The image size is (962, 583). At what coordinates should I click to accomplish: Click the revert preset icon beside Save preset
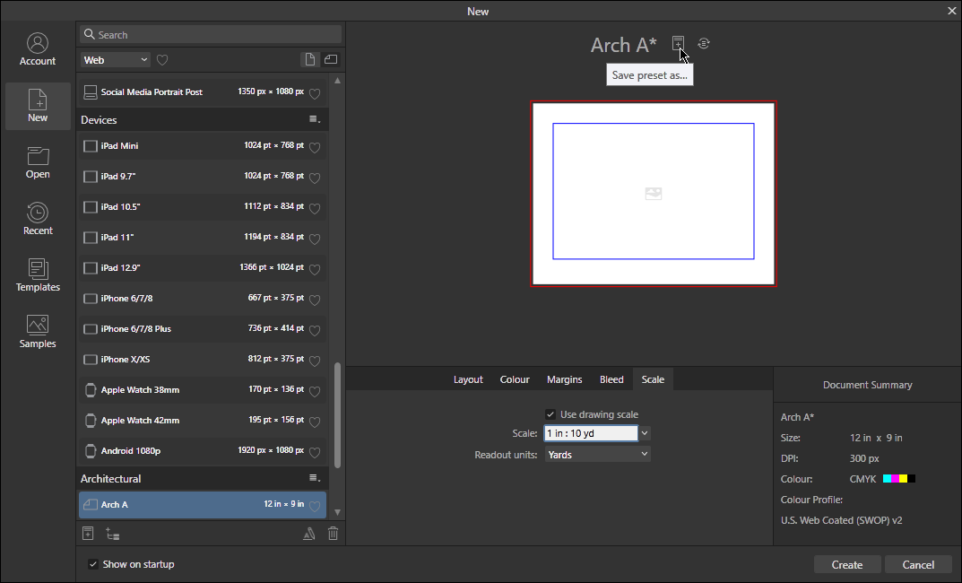704,43
